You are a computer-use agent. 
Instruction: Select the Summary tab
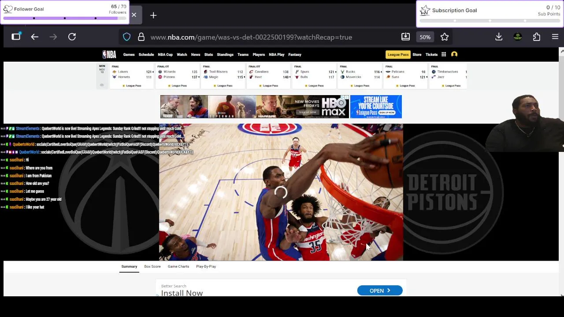[x=129, y=266]
